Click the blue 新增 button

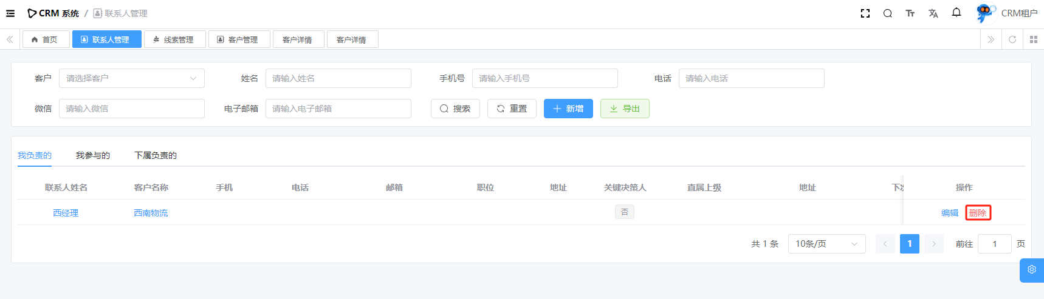coord(568,109)
